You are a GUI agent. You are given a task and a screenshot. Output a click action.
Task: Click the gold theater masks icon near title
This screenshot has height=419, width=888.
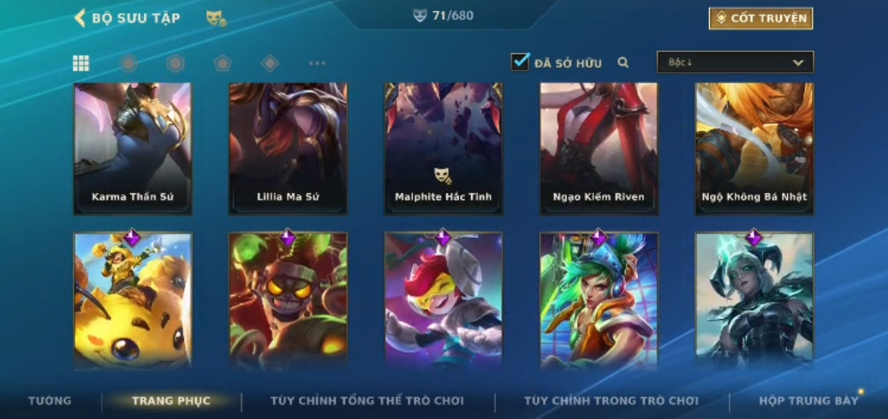[x=217, y=19]
